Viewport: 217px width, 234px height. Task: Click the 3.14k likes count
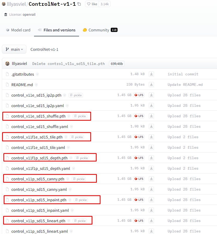coord(105,4)
